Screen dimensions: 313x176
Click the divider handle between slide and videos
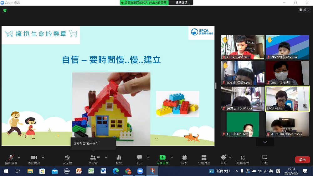(x=216, y=86)
